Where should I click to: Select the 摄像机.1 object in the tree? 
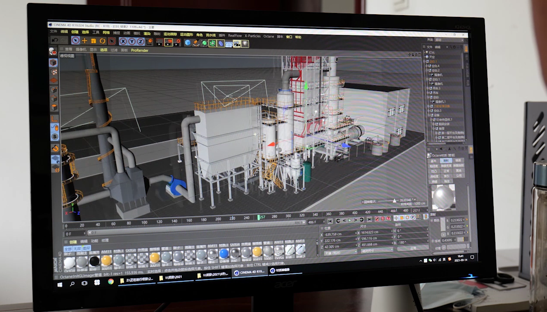pyautogui.click(x=440, y=101)
